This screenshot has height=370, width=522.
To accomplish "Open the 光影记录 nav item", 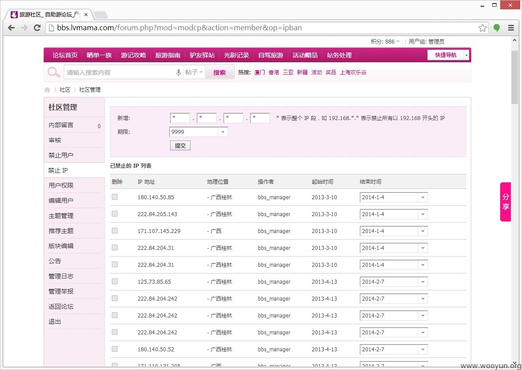I will pyautogui.click(x=237, y=55).
